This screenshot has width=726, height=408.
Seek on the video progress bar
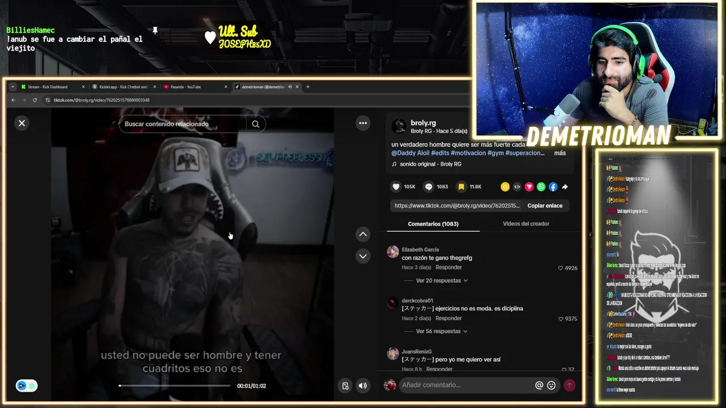tap(175, 386)
